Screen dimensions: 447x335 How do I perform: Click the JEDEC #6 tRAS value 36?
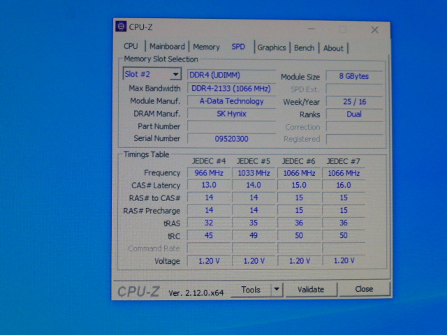(299, 223)
